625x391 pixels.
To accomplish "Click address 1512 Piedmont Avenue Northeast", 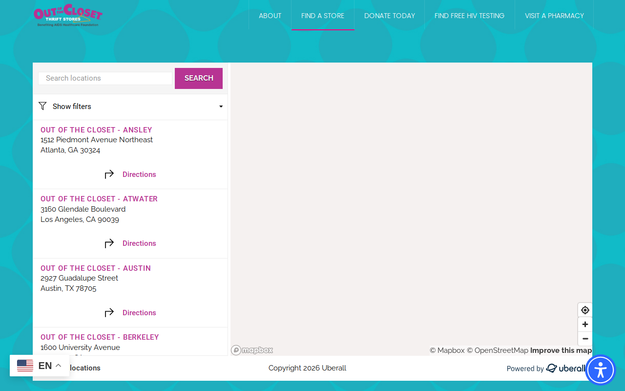I will coord(97,140).
